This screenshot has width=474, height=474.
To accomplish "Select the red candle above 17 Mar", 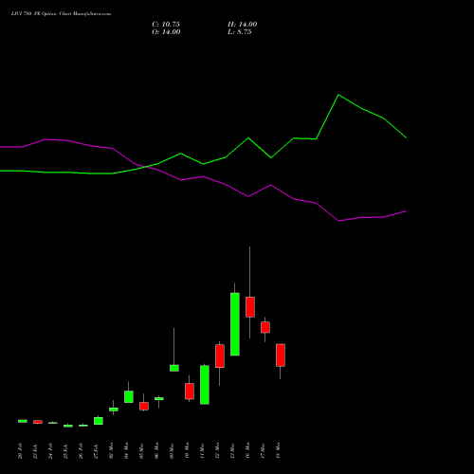I will pyautogui.click(x=265, y=327).
